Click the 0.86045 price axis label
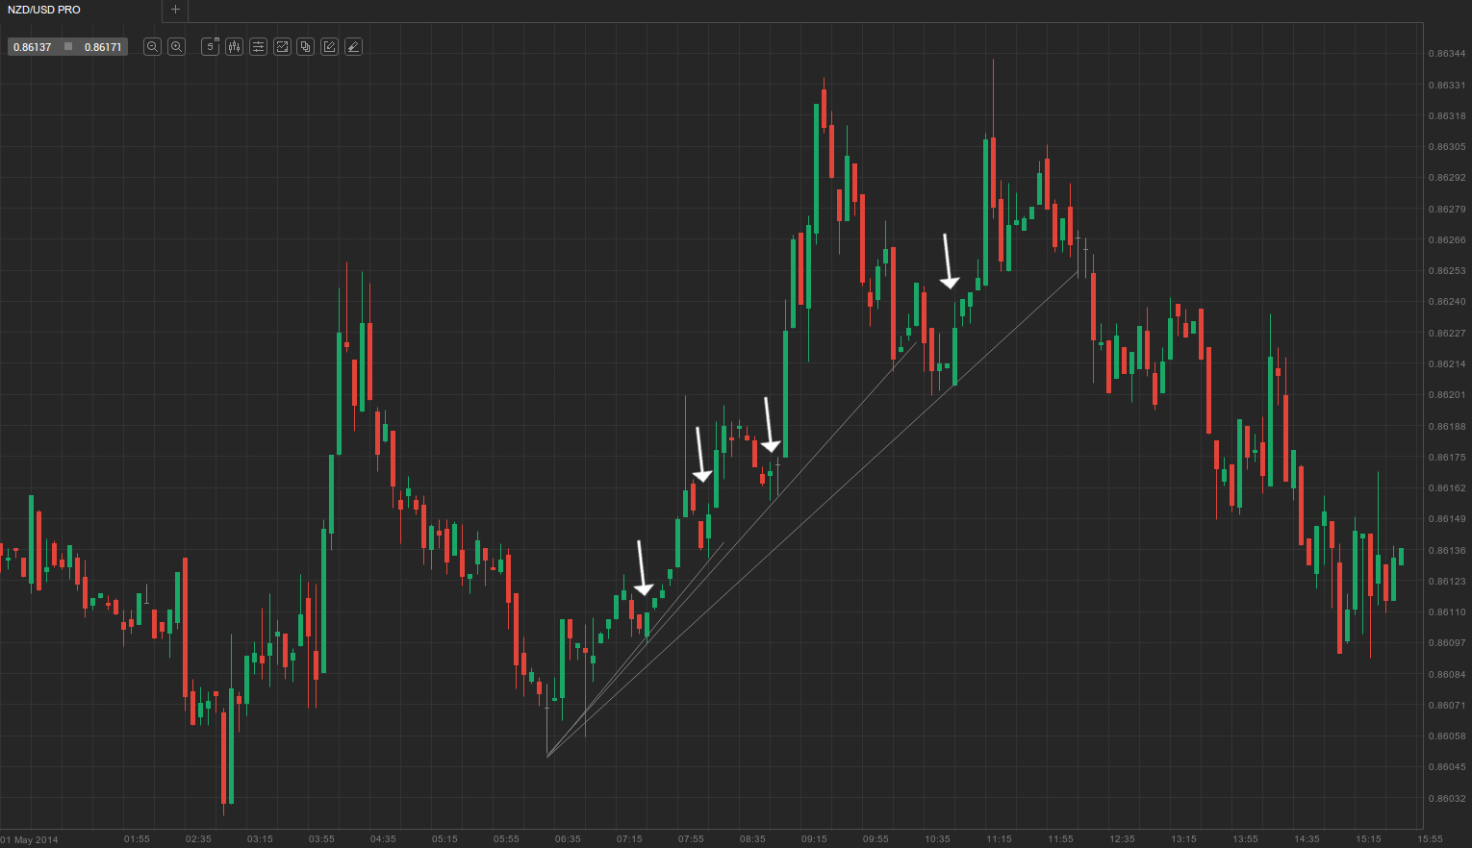 (1447, 767)
